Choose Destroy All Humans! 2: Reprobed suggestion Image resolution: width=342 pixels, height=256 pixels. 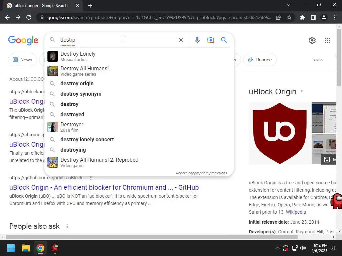click(139, 162)
